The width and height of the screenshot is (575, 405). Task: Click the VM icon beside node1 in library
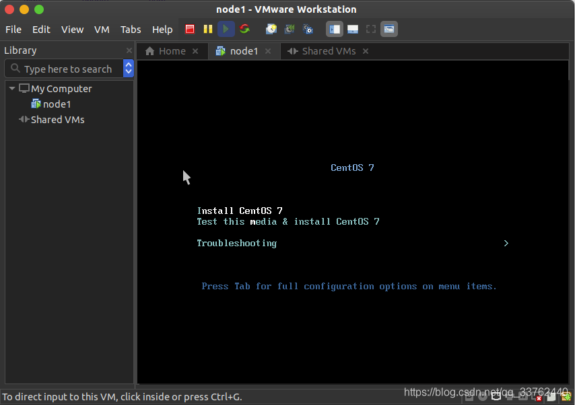click(x=36, y=104)
